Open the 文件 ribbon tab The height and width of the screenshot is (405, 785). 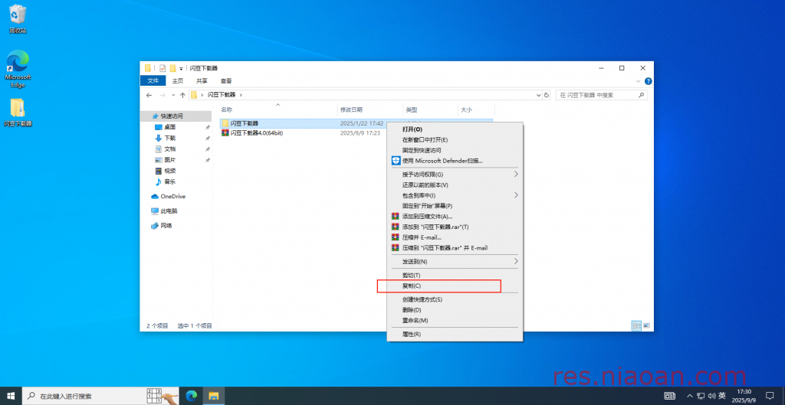point(153,81)
